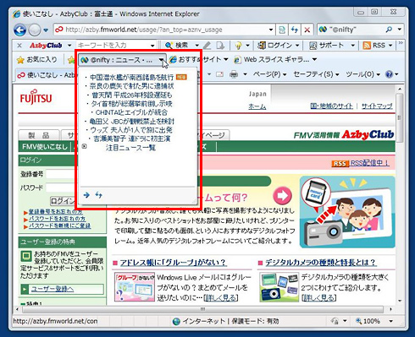Open the セーフティ(S) menu

pyautogui.click(x=316, y=74)
